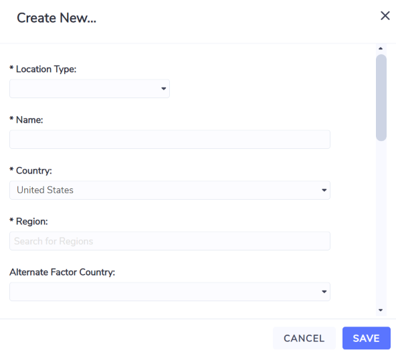
Task: Open the Country dropdown showing United States
Action: [170, 190]
